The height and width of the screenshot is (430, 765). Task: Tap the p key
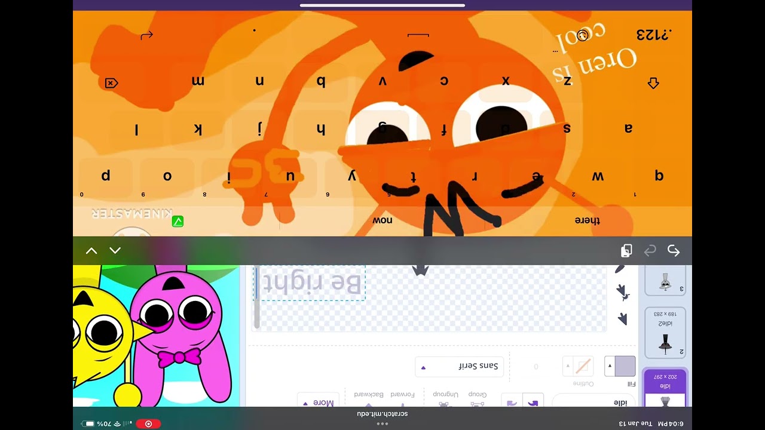106,176
